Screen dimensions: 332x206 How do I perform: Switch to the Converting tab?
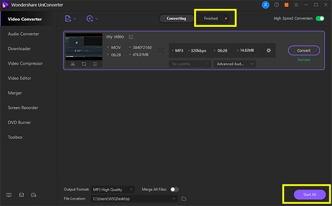click(x=176, y=18)
